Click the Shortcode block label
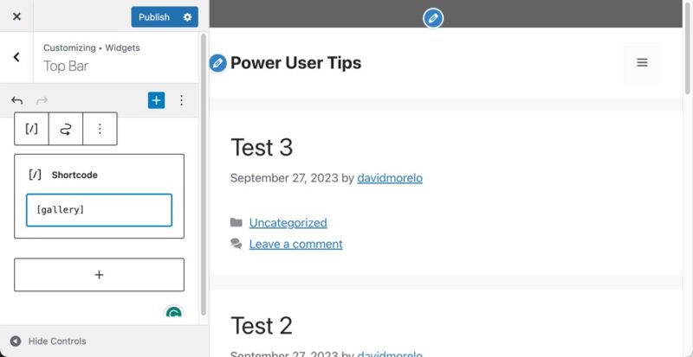 point(74,175)
